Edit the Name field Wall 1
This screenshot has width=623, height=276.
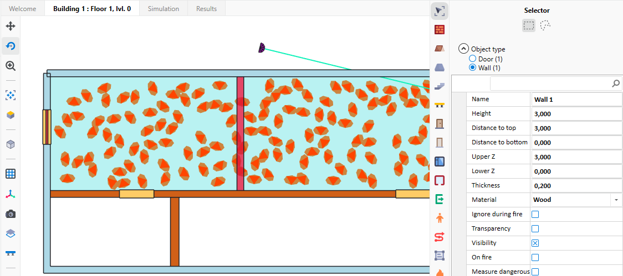576,100
